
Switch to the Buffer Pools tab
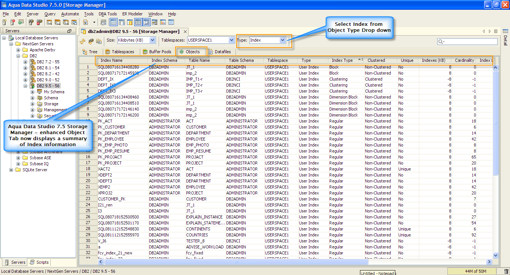pyautogui.click(x=157, y=52)
